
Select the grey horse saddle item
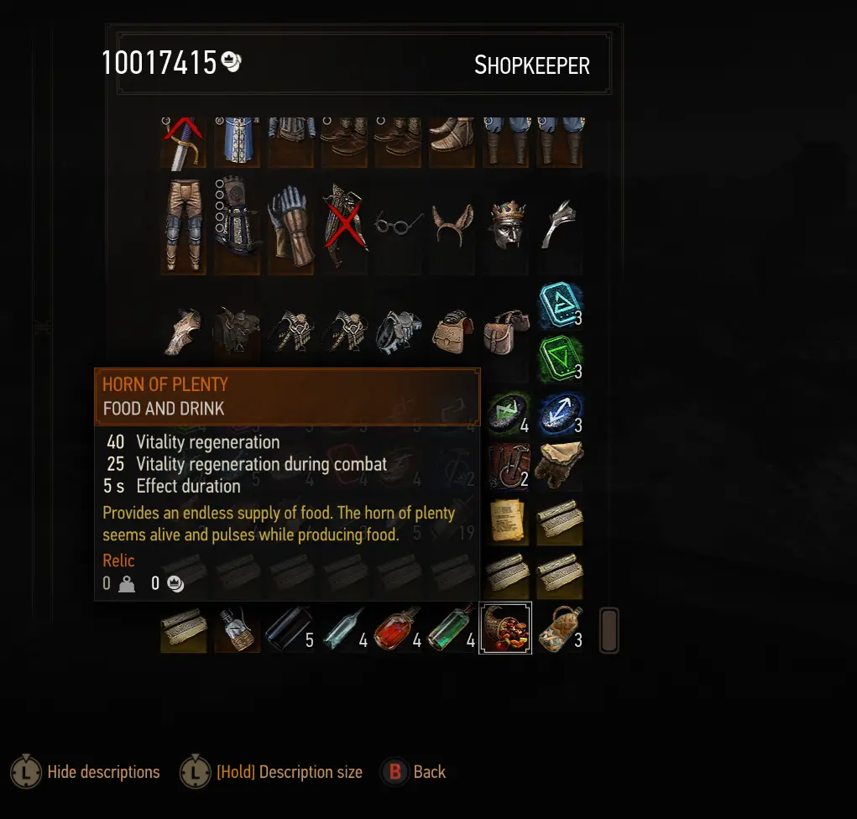399,331
